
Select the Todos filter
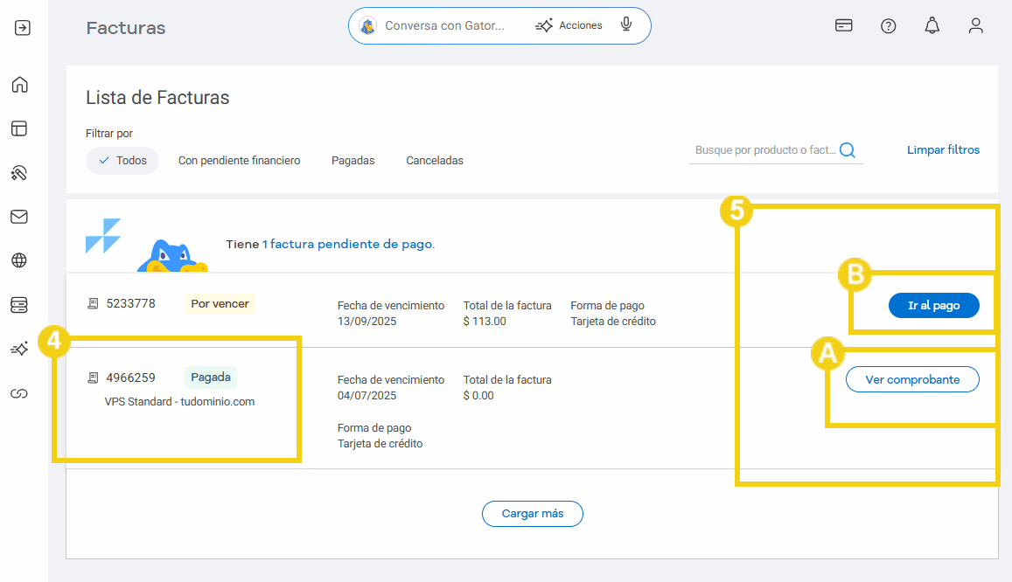pos(122,161)
